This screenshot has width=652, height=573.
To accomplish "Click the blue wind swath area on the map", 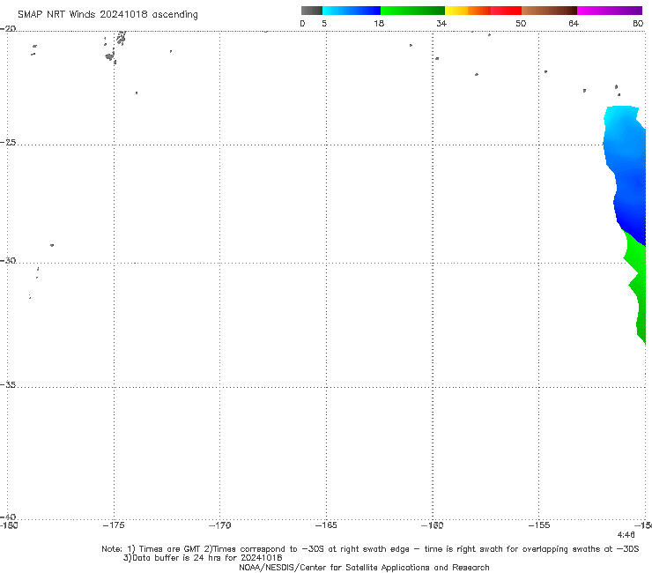I will 628,179.
